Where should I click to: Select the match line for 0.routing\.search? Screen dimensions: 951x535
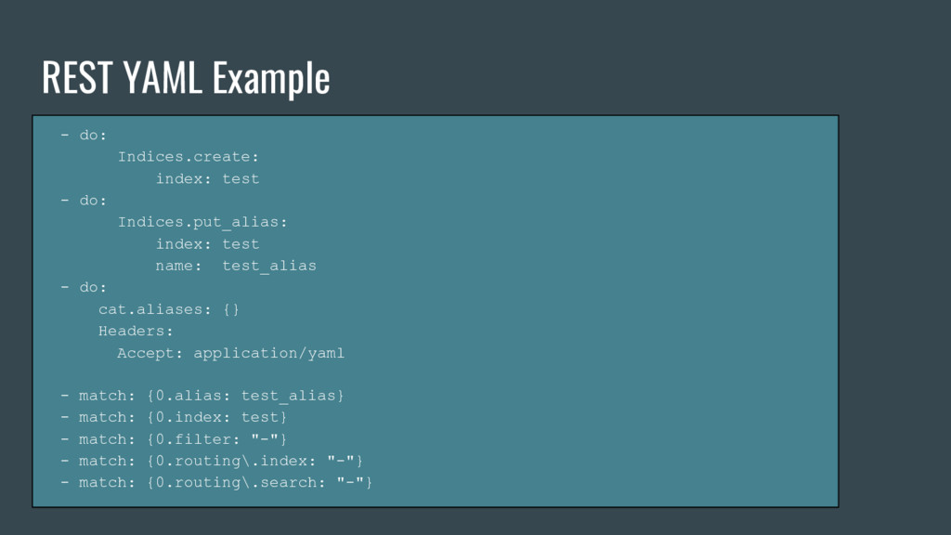pyautogui.click(x=216, y=482)
